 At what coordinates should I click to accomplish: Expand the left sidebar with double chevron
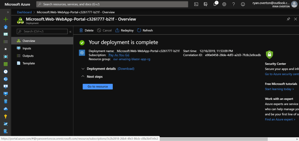(x=8, y=12)
